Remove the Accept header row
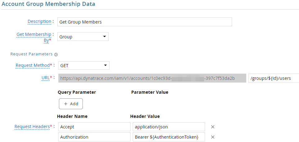Image resolution: width=299 pixels, height=142 pixels. (213, 127)
